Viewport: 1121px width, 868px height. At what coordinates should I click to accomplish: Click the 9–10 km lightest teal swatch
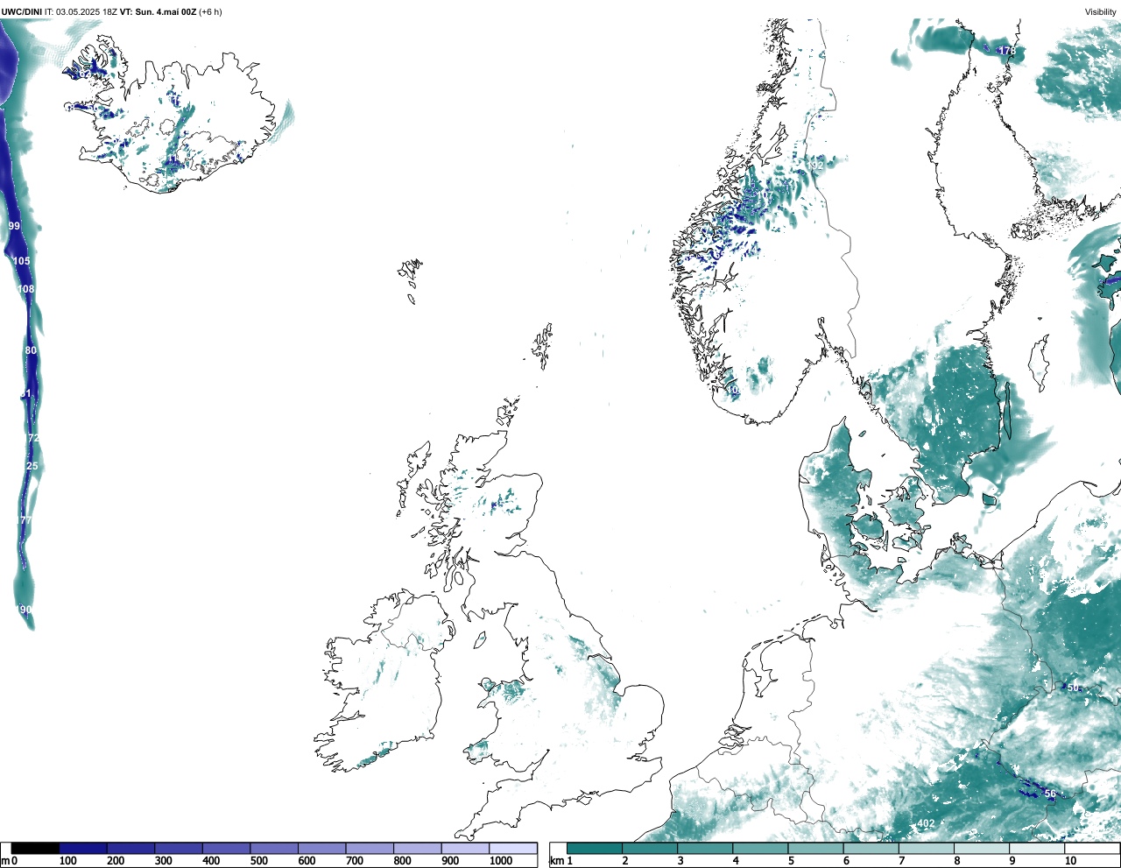1036,848
